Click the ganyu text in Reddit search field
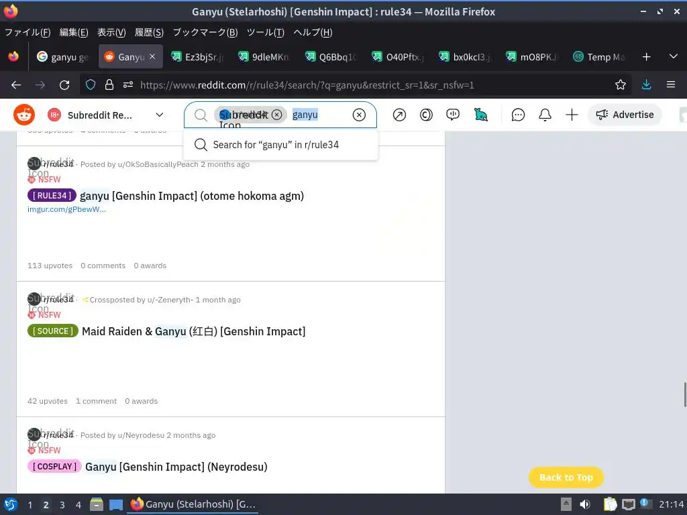The width and height of the screenshot is (687, 515). tap(305, 115)
